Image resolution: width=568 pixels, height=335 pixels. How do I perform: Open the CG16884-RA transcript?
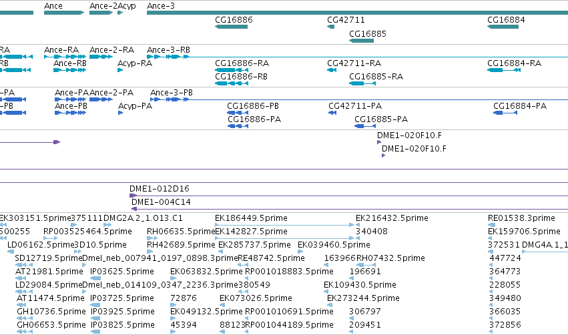pos(504,70)
